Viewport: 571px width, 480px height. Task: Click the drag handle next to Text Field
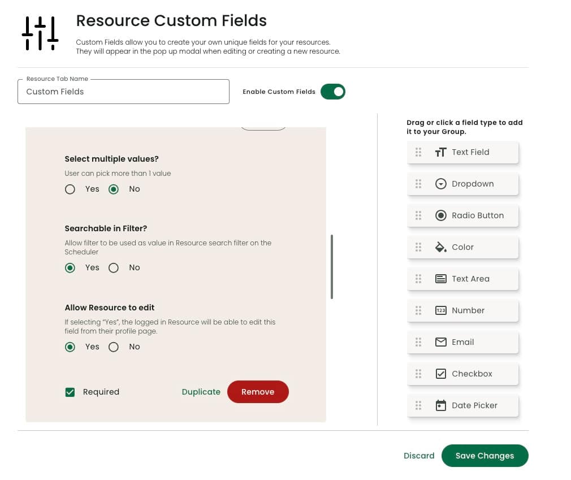click(x=418, y=152)
